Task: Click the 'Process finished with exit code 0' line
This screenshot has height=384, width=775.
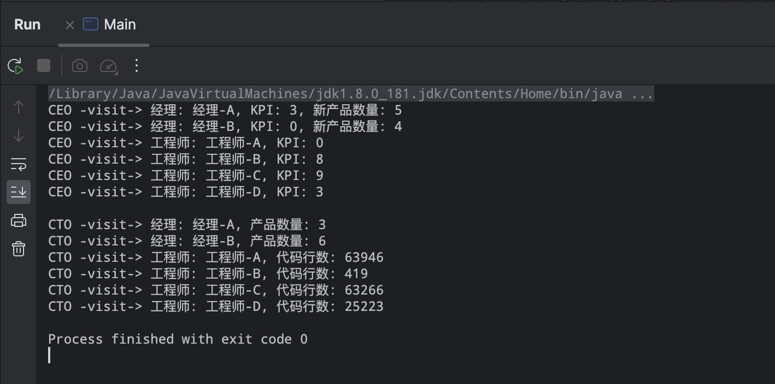Action: (178, 339)
